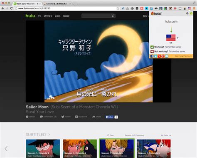
Task: Click the blue V extension icon
Action: coord(123,8)
